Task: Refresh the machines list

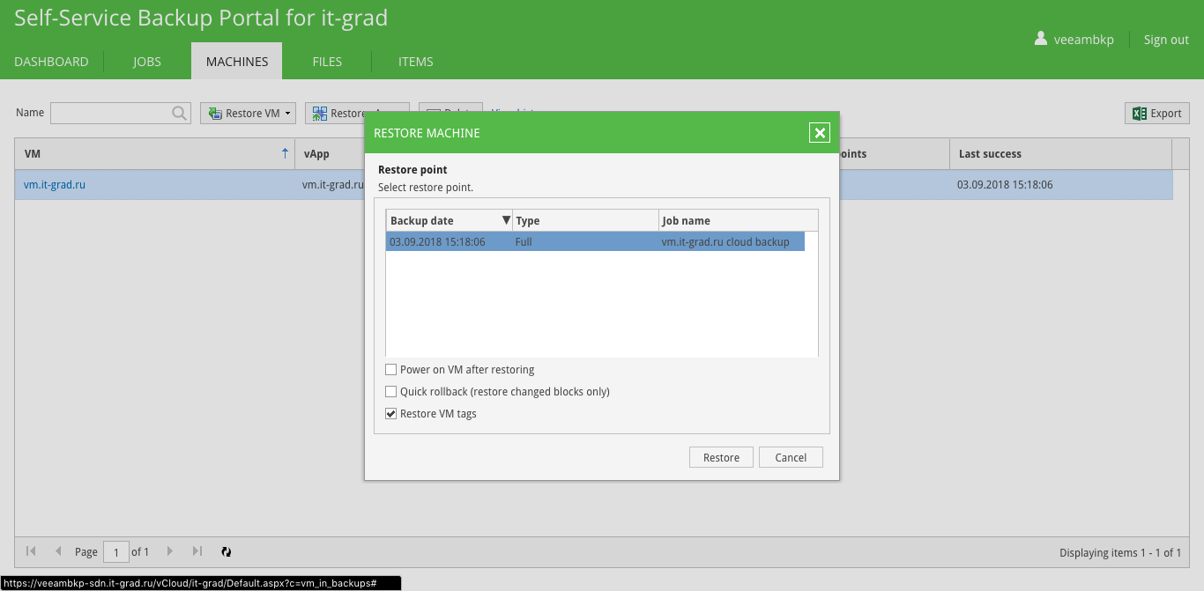Action: point(226,551)
